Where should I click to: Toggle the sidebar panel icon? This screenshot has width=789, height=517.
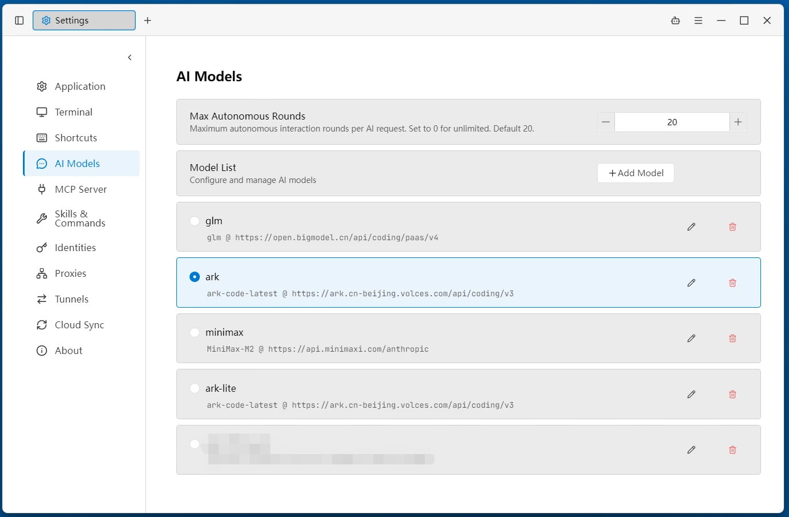[19, 21]
